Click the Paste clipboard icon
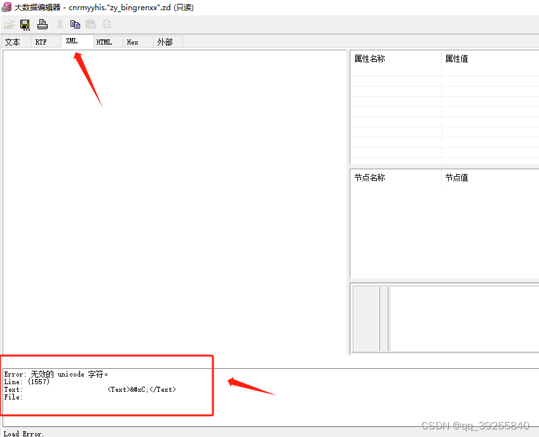Viewport: 539px width, 437px height. tap(91, 24)
